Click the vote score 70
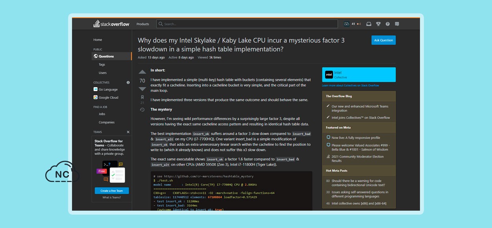The image size is (492, 228). click(x=142, y=81)
